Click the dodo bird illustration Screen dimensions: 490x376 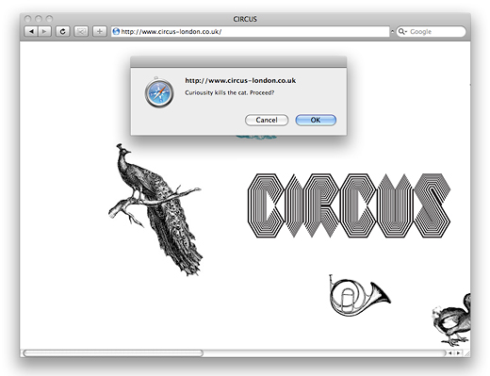pyautogui.click(x=451, y=319)
